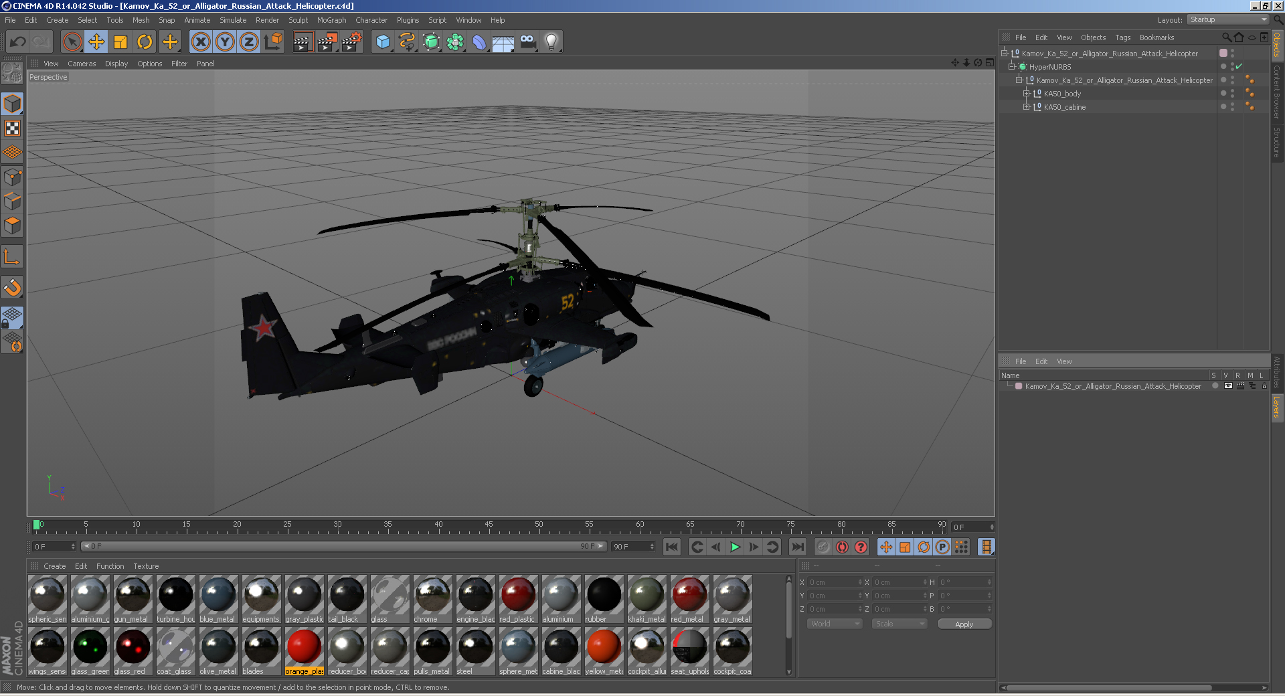The image size is (1285, 696).
Task: Open the World coordinate dropdown
Action: pyautogui.click(x=835, y=624)
